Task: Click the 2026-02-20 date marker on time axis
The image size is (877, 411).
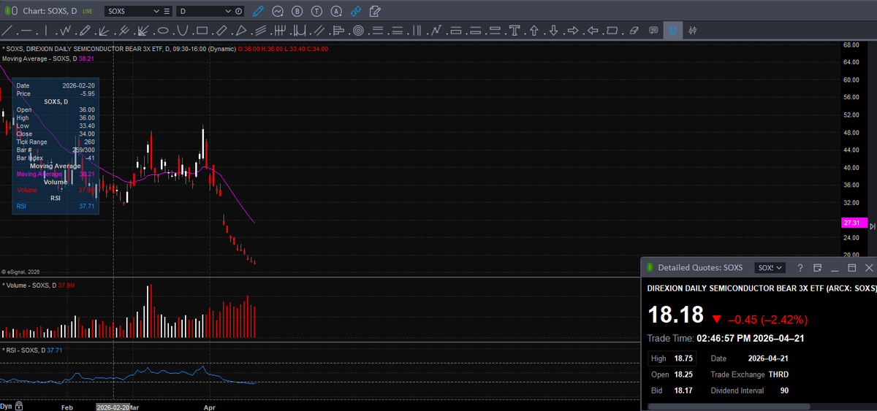Action: 113,407
